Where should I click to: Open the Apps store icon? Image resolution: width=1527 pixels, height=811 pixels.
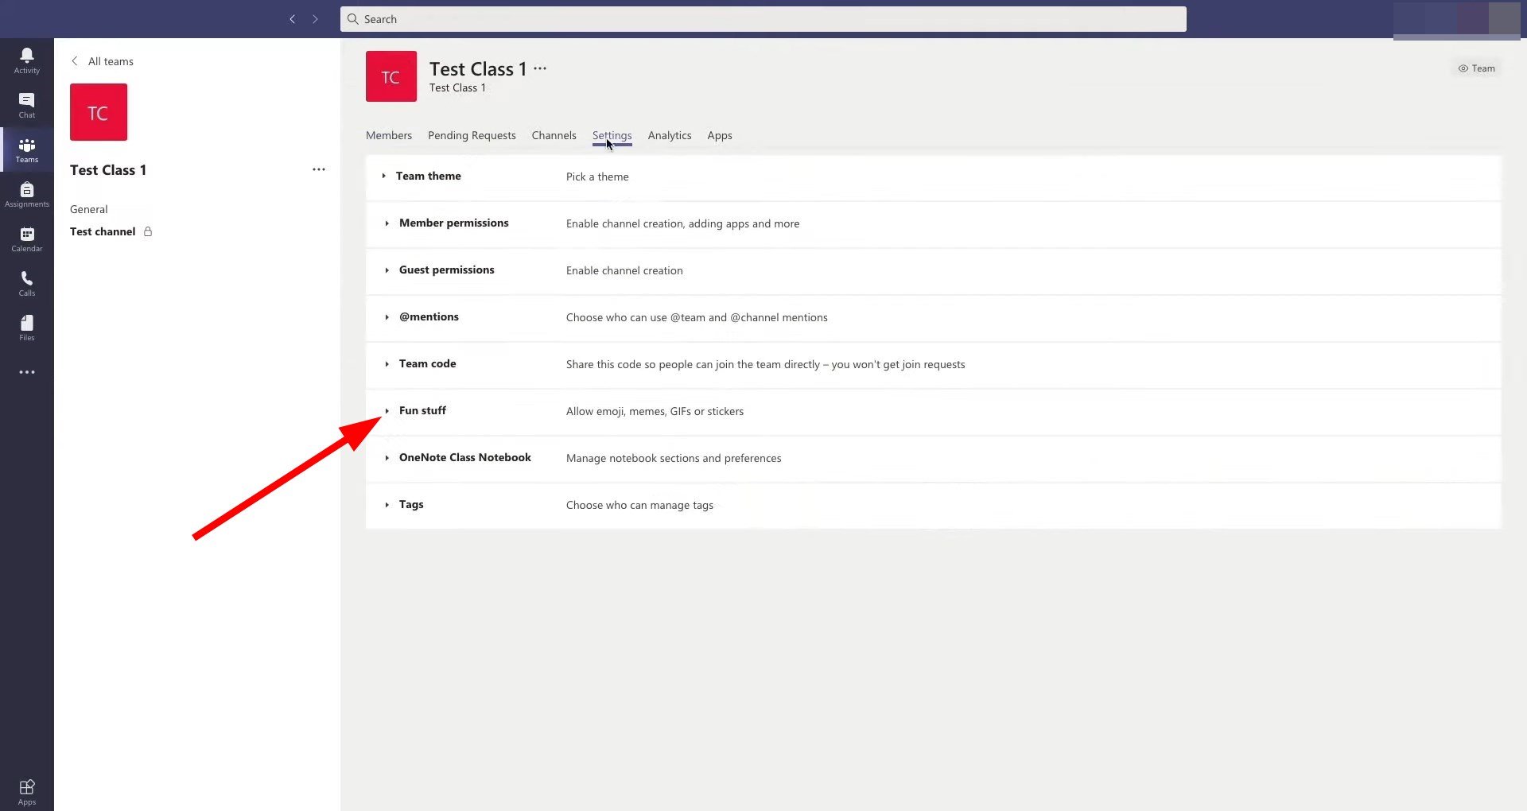coord(26,792)
